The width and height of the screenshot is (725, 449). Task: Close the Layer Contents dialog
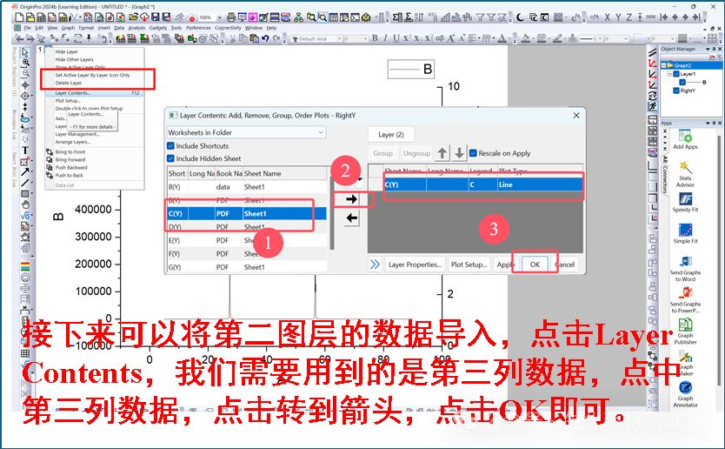(576, 115)
